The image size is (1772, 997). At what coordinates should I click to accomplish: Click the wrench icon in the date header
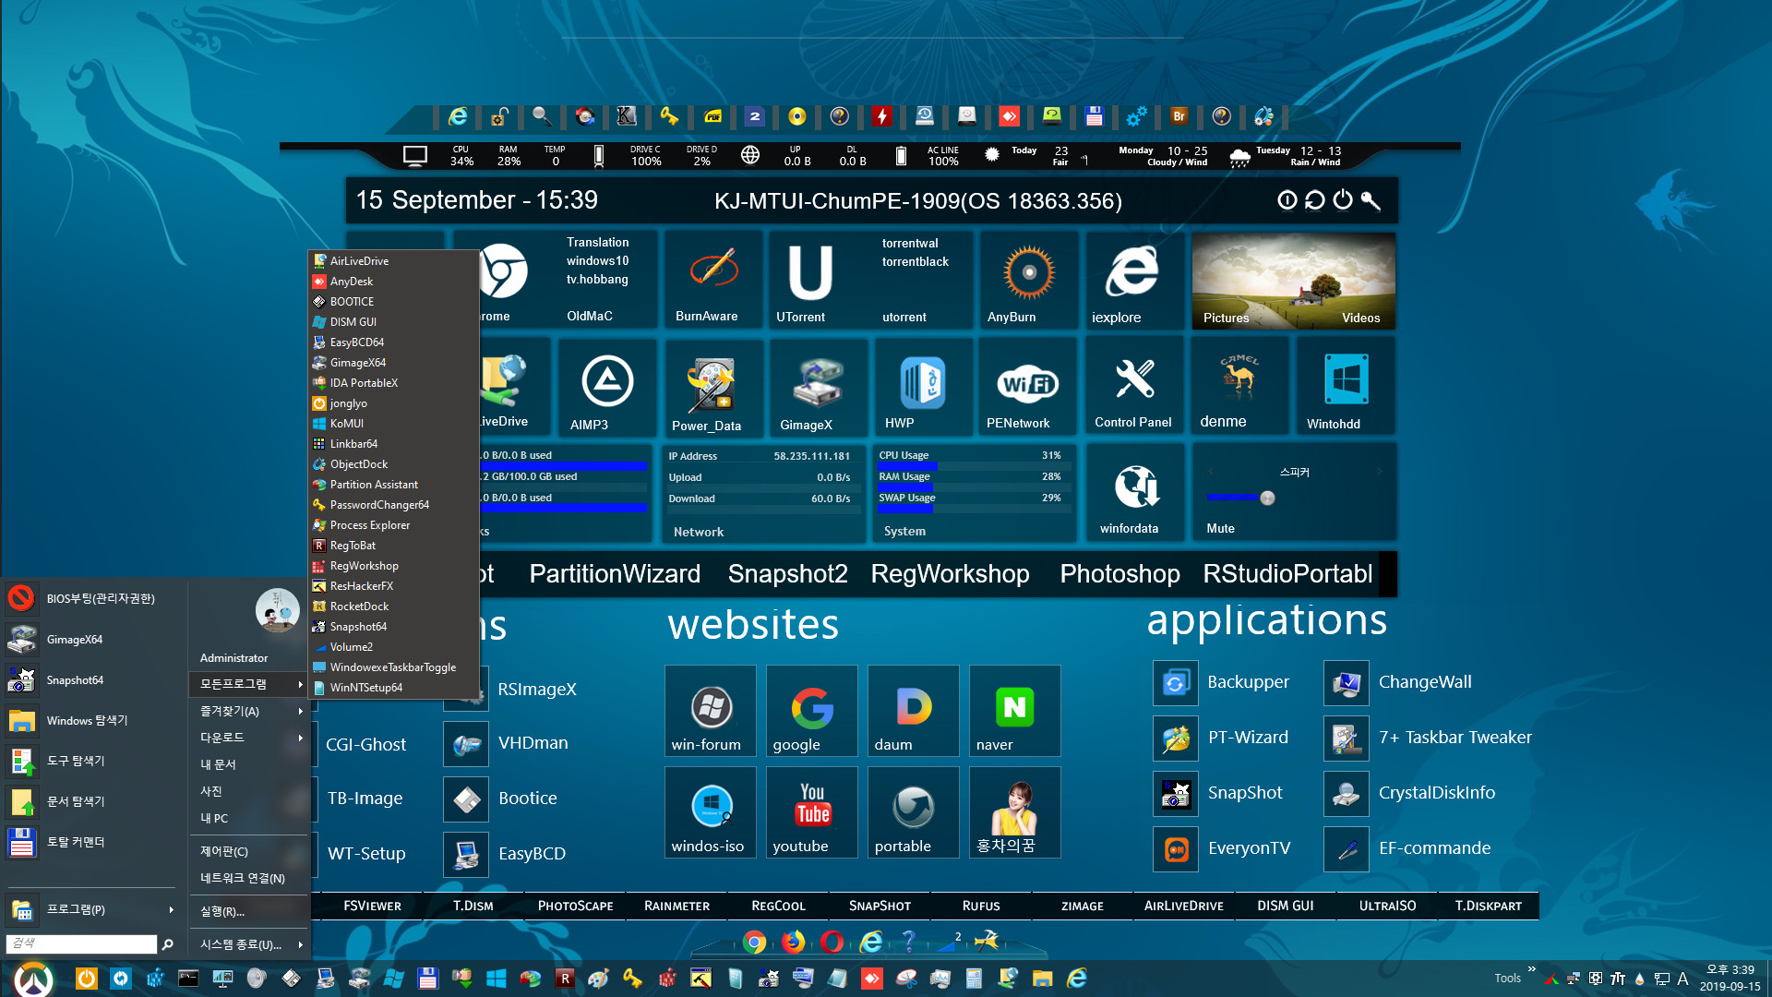click(1371, 200)
